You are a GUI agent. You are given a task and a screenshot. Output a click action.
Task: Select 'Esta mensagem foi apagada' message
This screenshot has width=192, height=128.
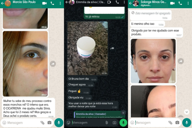tap(151, 15)
